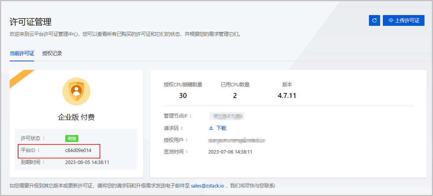Image resolution: width=433 pixels, height=196 pixels.
Task: Click the 企业版 付费 license type heading
Action: (76, 117)
